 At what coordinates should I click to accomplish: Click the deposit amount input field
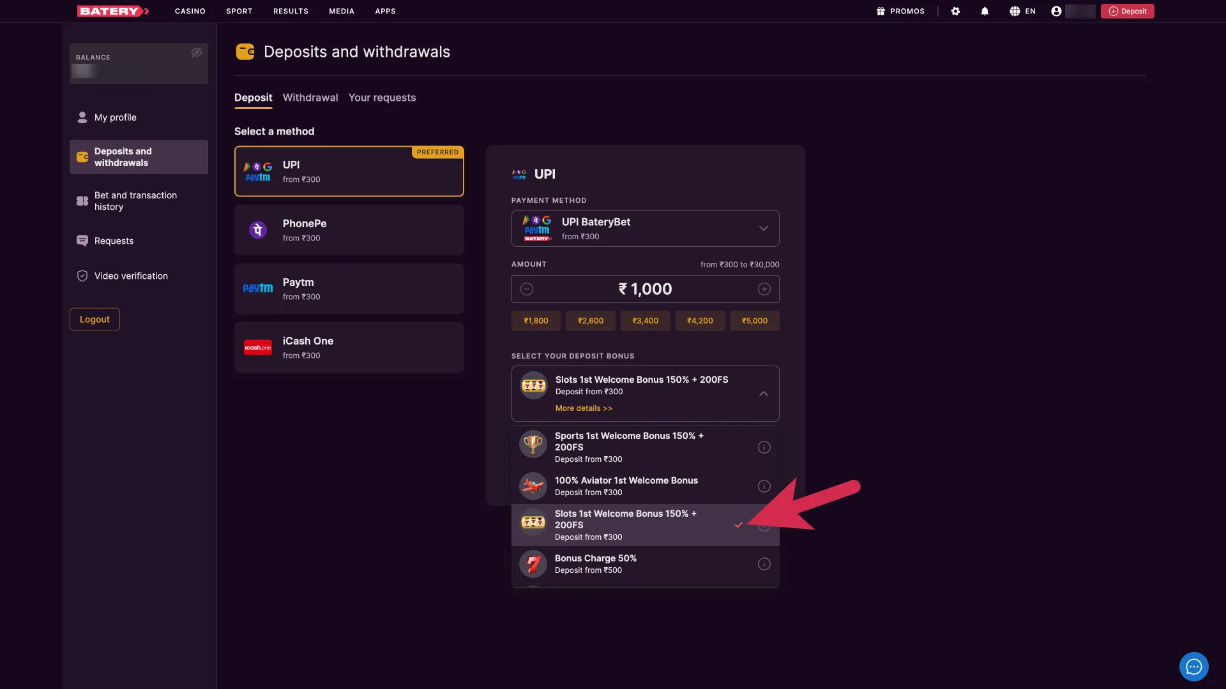[x=645, y=289]
